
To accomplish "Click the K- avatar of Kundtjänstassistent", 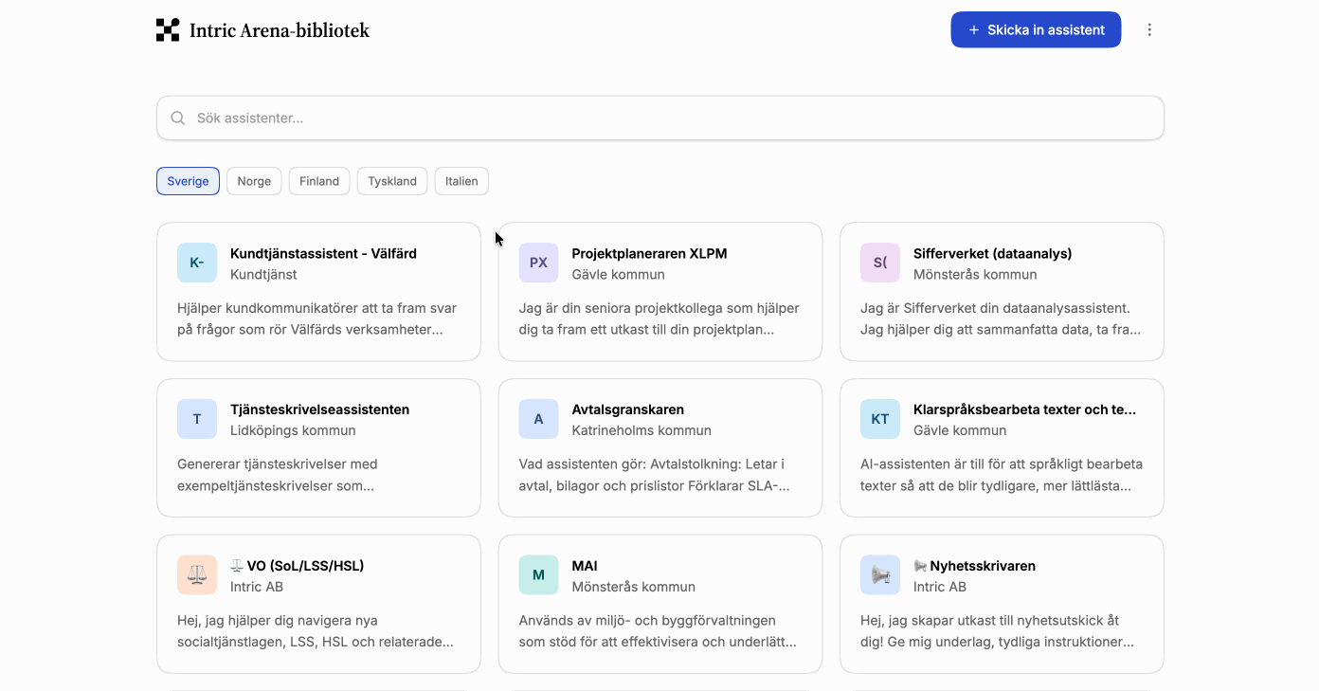I will 197,263.
